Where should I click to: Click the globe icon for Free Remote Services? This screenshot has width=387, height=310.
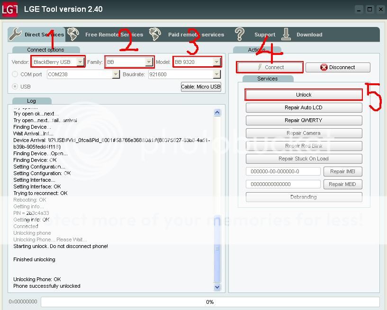coord(73,34)
